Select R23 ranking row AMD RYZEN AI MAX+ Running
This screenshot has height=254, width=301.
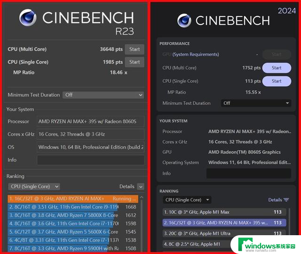point(73,198)
